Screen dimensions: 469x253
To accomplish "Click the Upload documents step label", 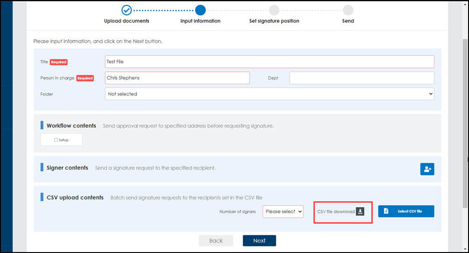I will [127, 21].
